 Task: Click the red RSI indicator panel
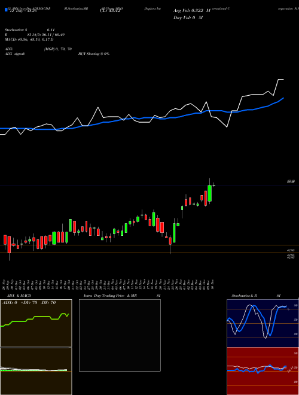click(x=263, y=371)
